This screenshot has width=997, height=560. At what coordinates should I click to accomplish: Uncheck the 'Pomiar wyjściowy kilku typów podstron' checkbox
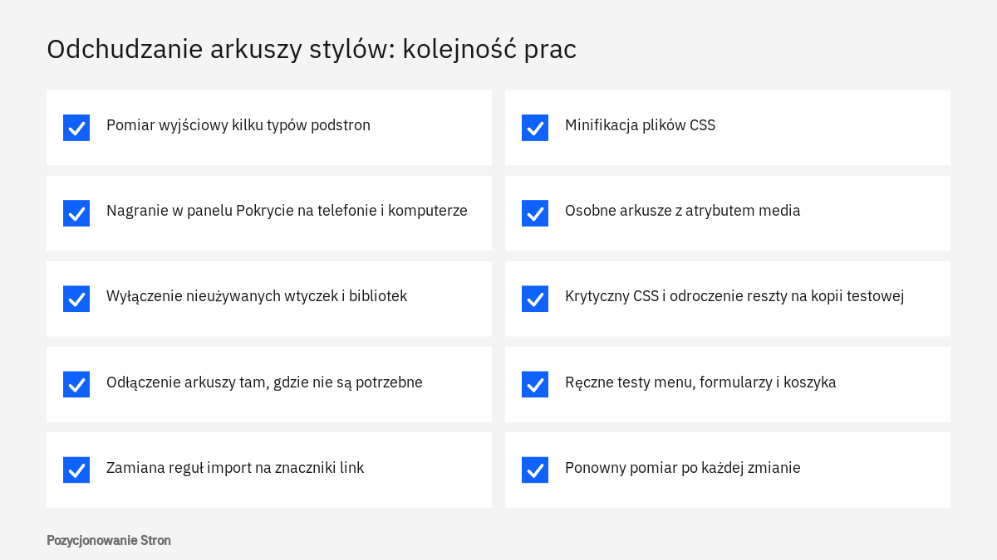76,128
